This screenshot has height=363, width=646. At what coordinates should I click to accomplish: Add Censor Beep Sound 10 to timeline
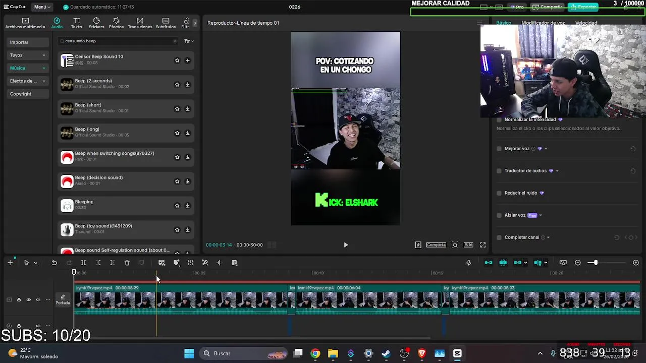tap(188, 60)
